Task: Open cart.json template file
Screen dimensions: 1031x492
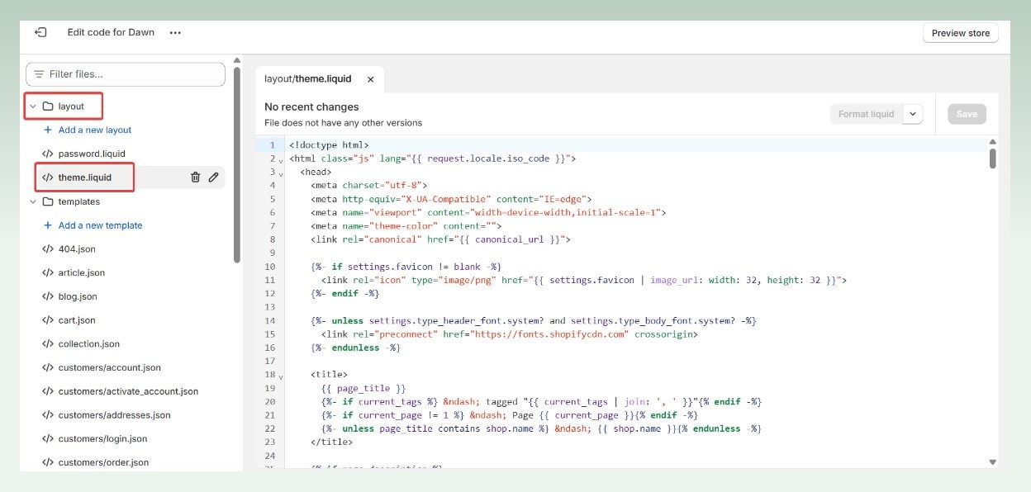Action: (77, 320)
